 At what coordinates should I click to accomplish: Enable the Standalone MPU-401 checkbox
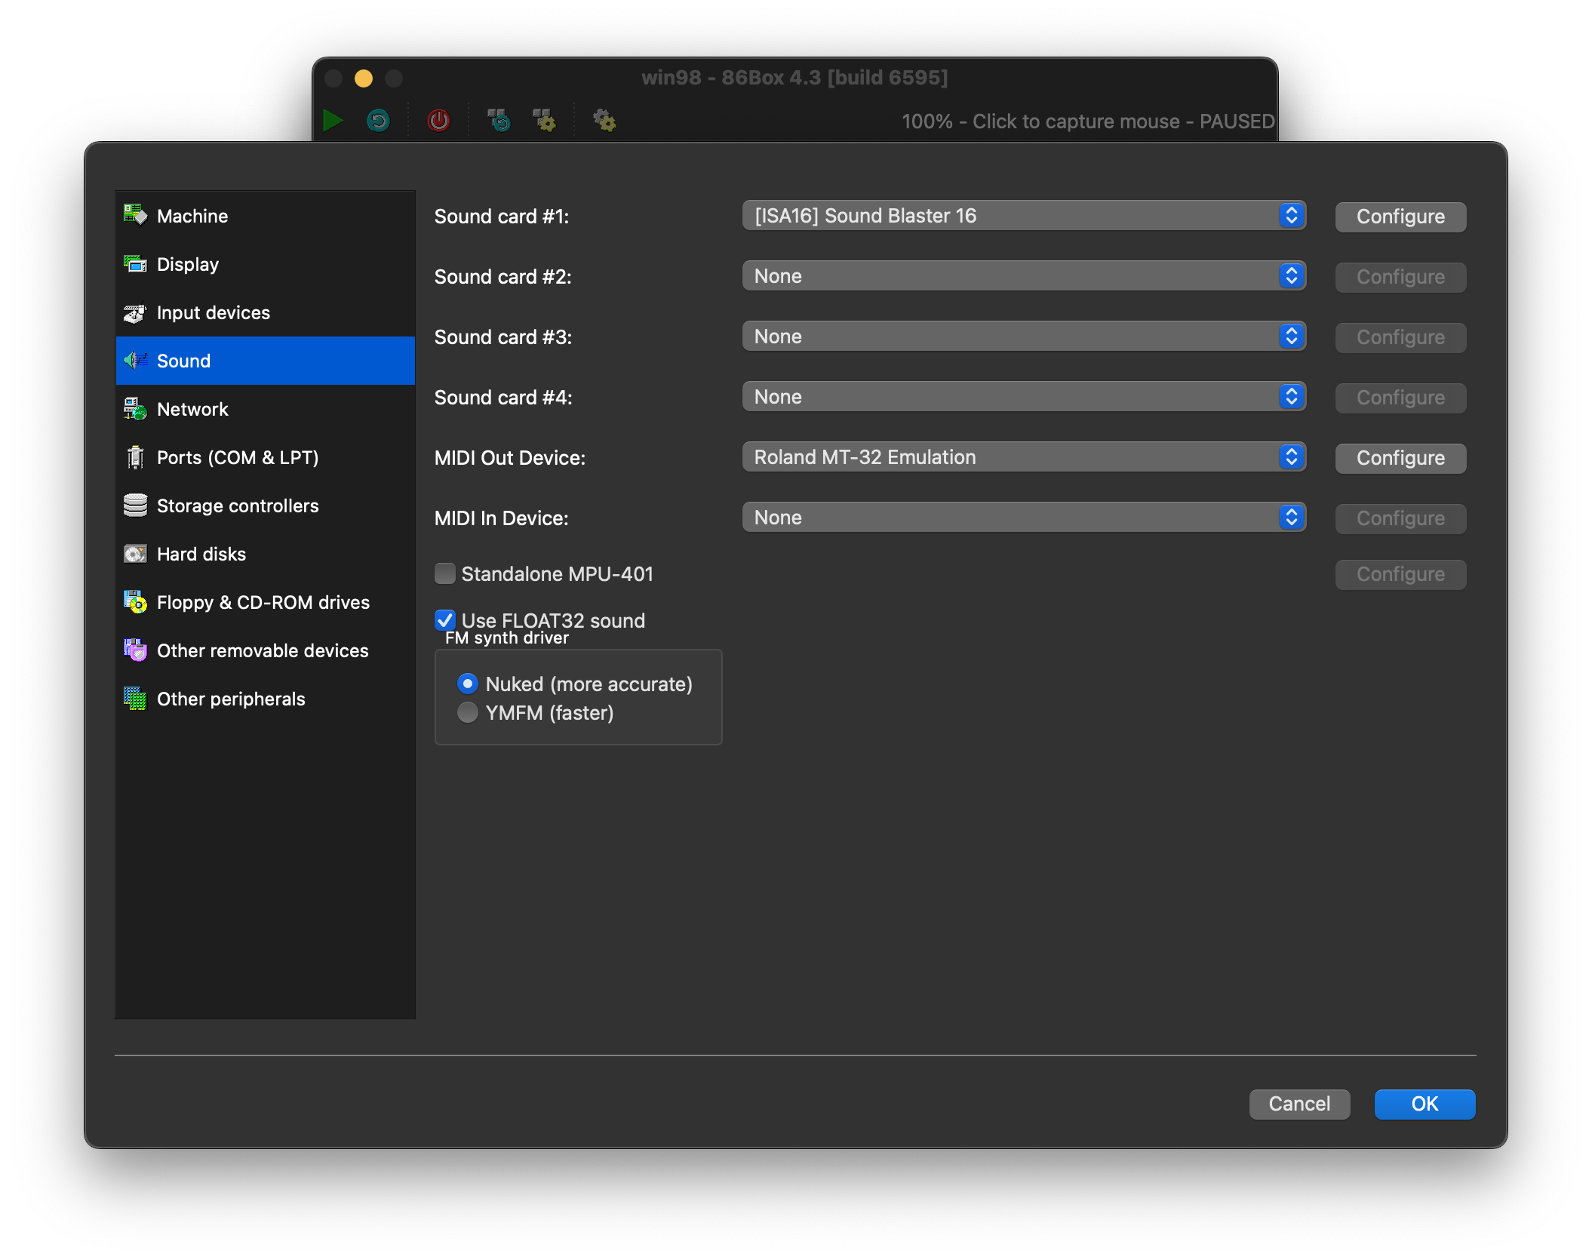445,574
